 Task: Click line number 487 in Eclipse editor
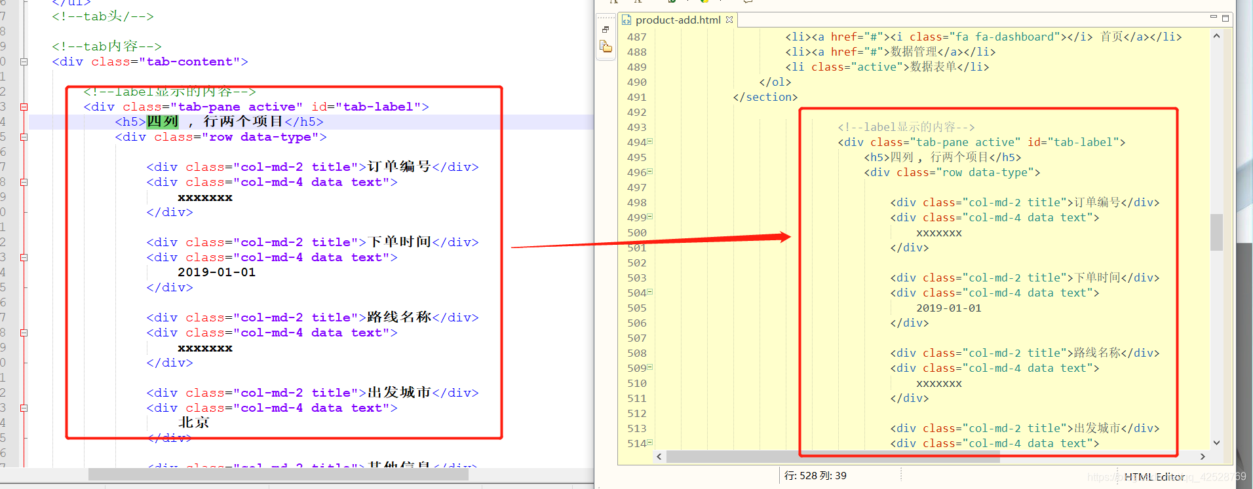[x=636, y=37]
